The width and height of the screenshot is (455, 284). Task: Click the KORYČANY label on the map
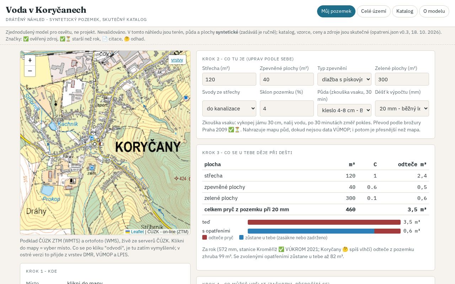tap(148, 147)
